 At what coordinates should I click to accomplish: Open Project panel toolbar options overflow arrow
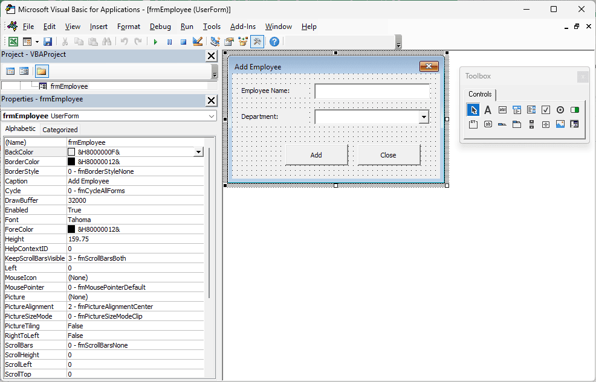click(215, 71)
